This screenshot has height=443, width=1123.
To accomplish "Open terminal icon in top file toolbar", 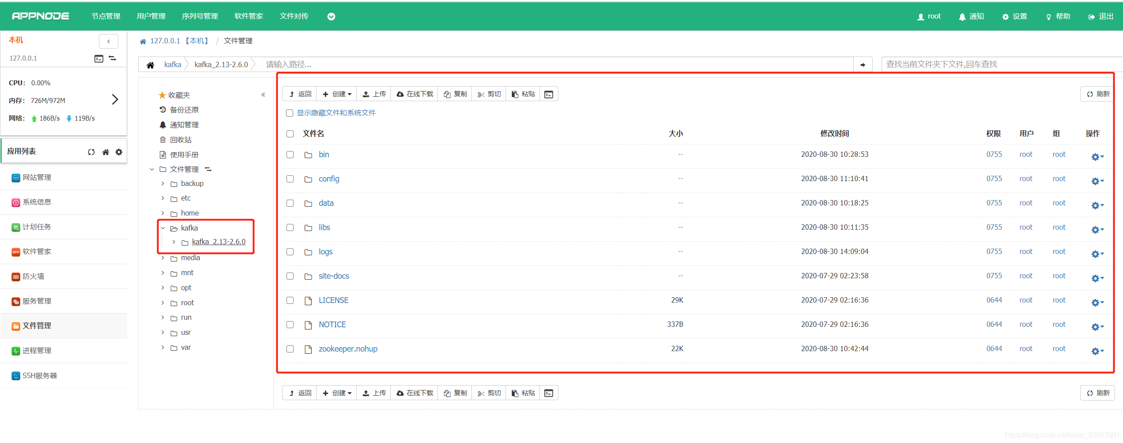I will 549,94.
